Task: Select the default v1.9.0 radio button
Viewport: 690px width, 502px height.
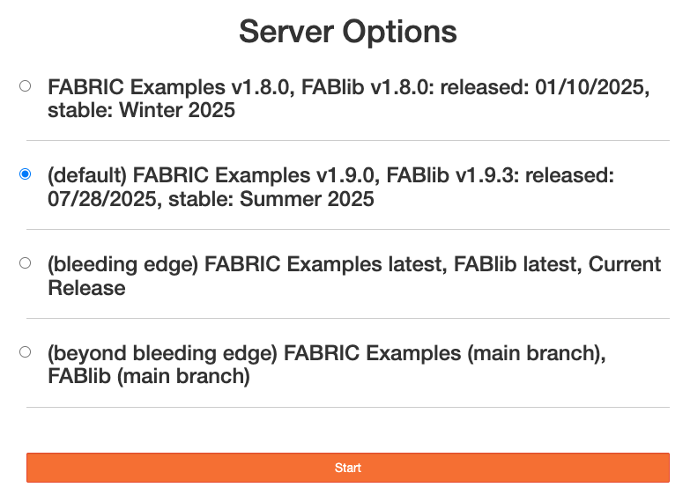Action: tap(25, 174)
